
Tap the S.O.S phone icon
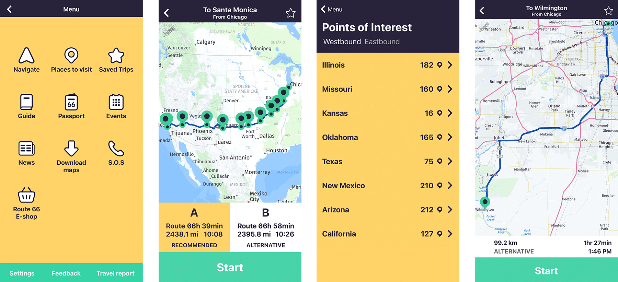tap(116, 149)
